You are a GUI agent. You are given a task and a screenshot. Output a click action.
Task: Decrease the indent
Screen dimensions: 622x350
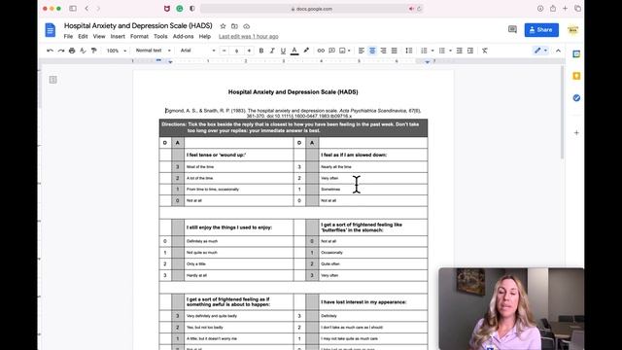click(x=460, y=51)
